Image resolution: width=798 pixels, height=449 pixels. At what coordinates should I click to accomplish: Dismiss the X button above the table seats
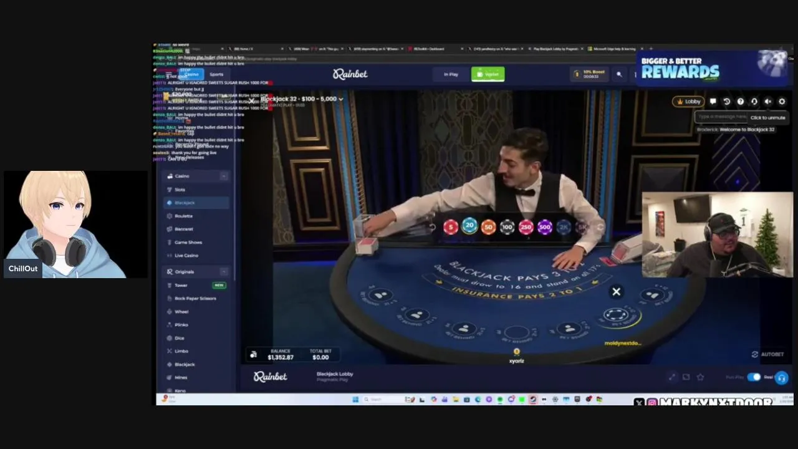point(616,291)
